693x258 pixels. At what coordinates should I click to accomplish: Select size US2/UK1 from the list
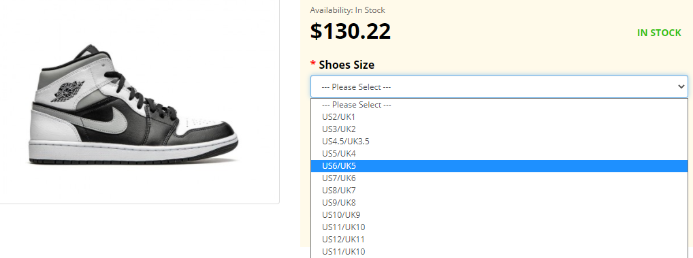pyautogui.click(x=499, y=117)
